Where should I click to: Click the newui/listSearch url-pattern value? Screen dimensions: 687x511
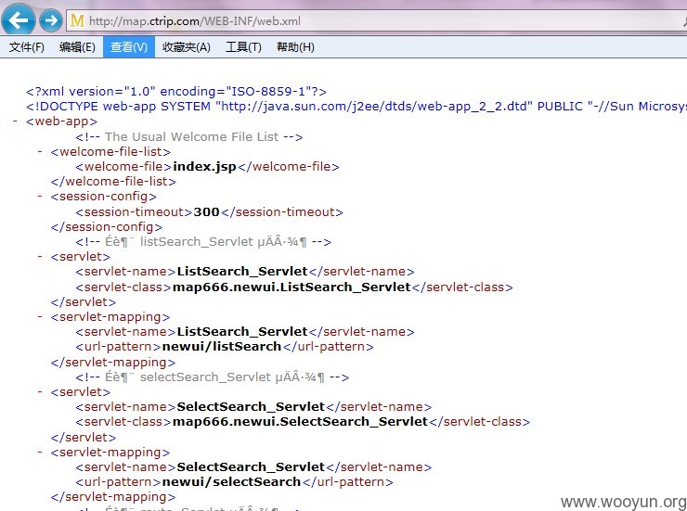[222, 347]
